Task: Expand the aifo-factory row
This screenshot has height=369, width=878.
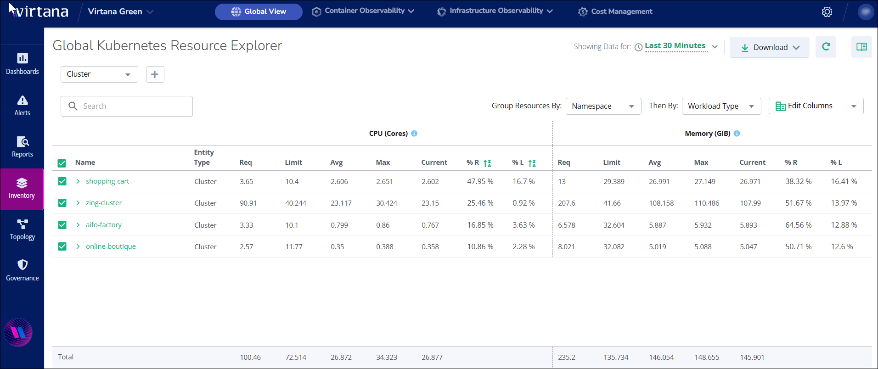Action: point(78,225)
